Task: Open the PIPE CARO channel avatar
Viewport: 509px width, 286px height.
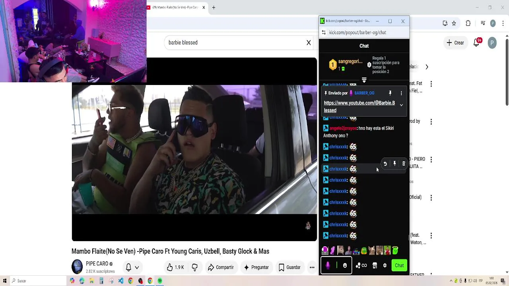Action: [x=77, y=267]
